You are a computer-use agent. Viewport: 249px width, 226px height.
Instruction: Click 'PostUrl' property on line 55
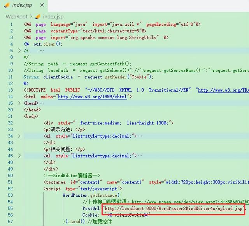click(x=91, y=208)
